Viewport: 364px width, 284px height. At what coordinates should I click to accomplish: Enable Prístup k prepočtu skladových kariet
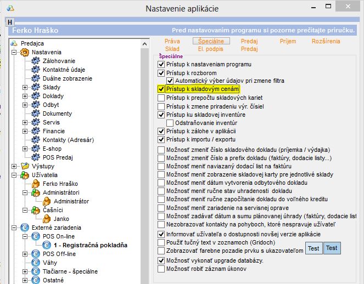click(161, 98)
